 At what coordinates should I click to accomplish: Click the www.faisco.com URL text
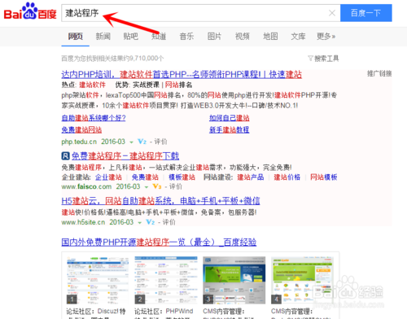86,186
